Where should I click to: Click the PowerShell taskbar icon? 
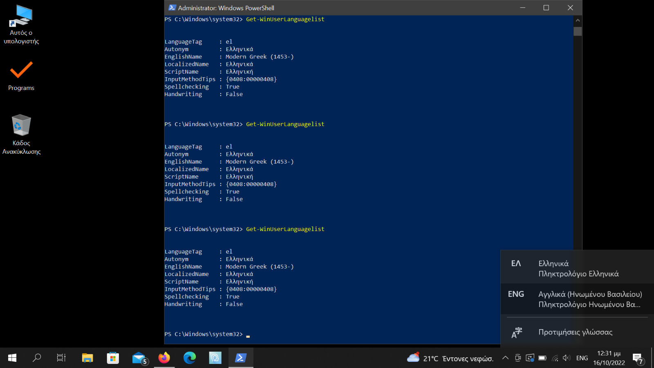[x=240, y=358]
